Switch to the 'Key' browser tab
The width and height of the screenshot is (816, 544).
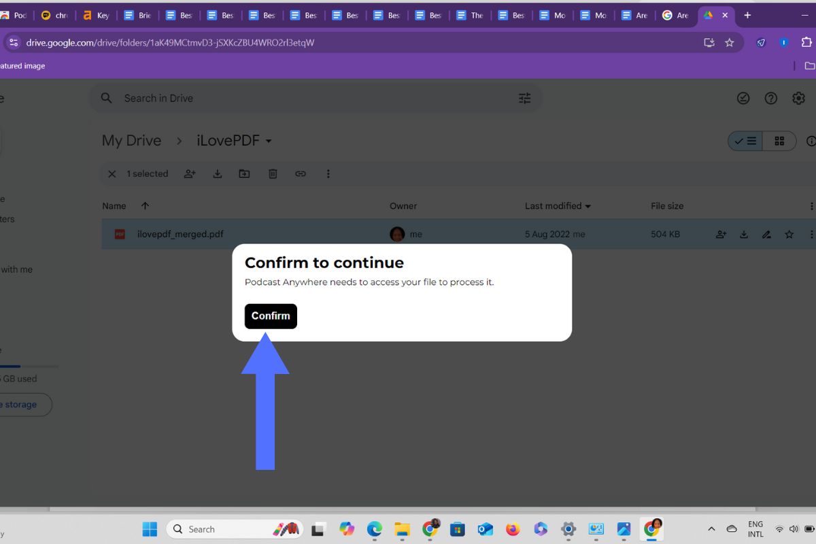[96, 15]
